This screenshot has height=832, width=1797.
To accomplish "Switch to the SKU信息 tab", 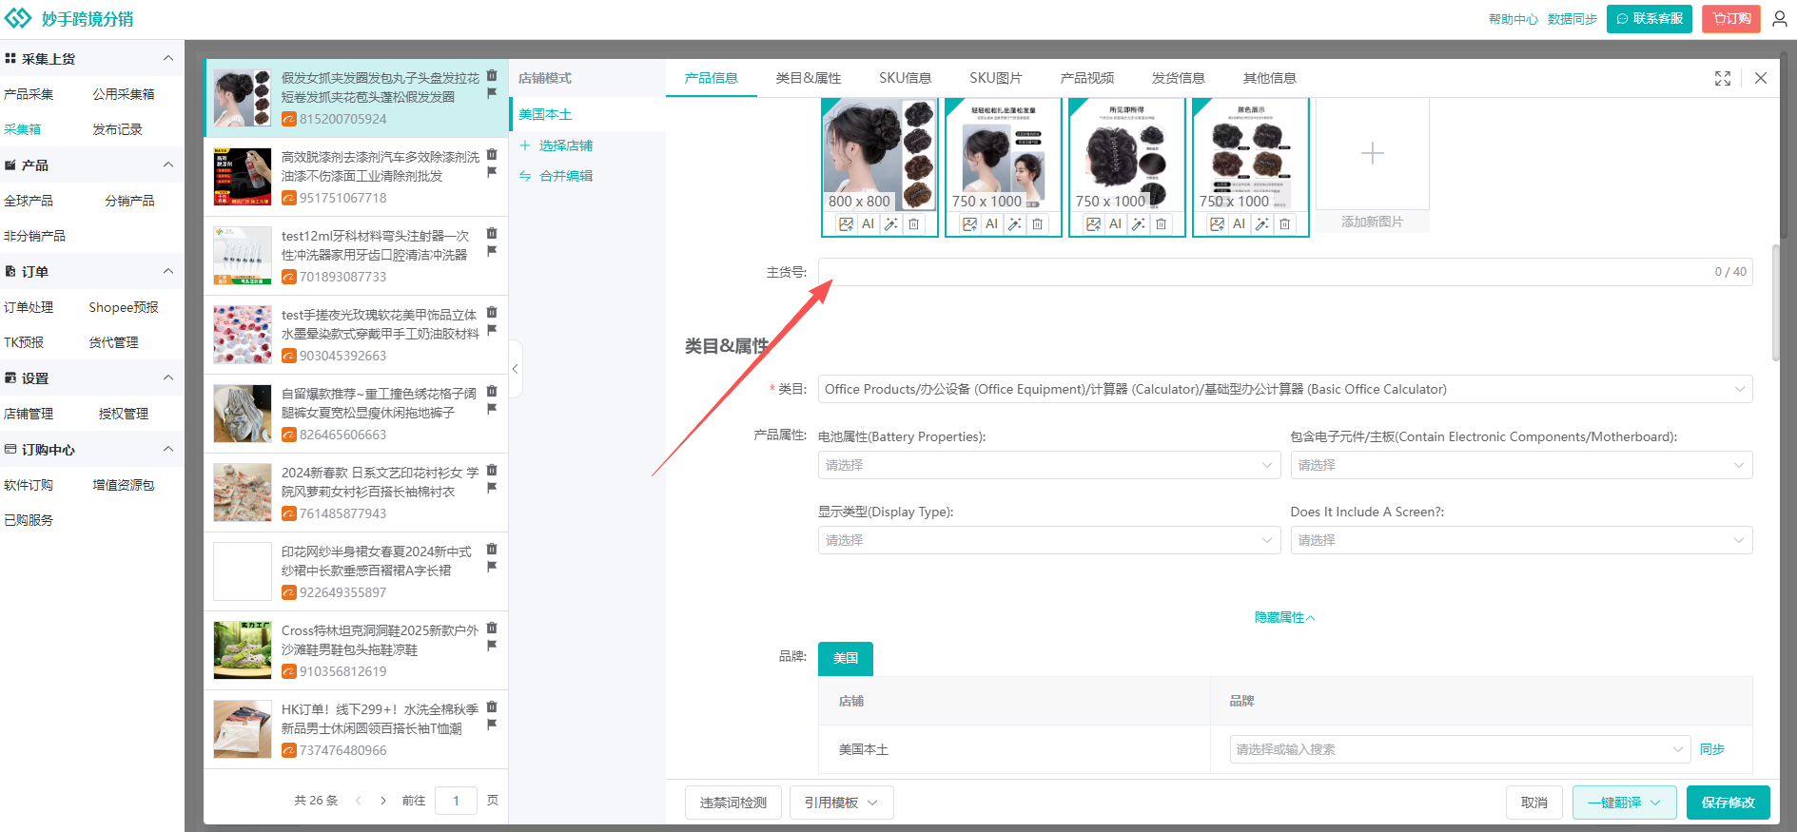I will point(905,78).
